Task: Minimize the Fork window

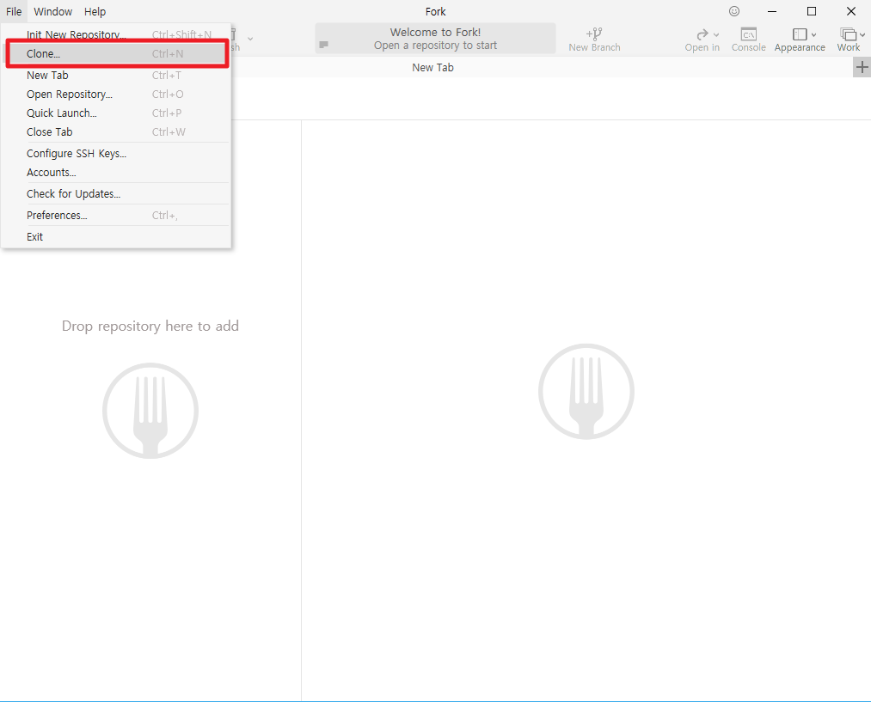Action: (772, 11)
